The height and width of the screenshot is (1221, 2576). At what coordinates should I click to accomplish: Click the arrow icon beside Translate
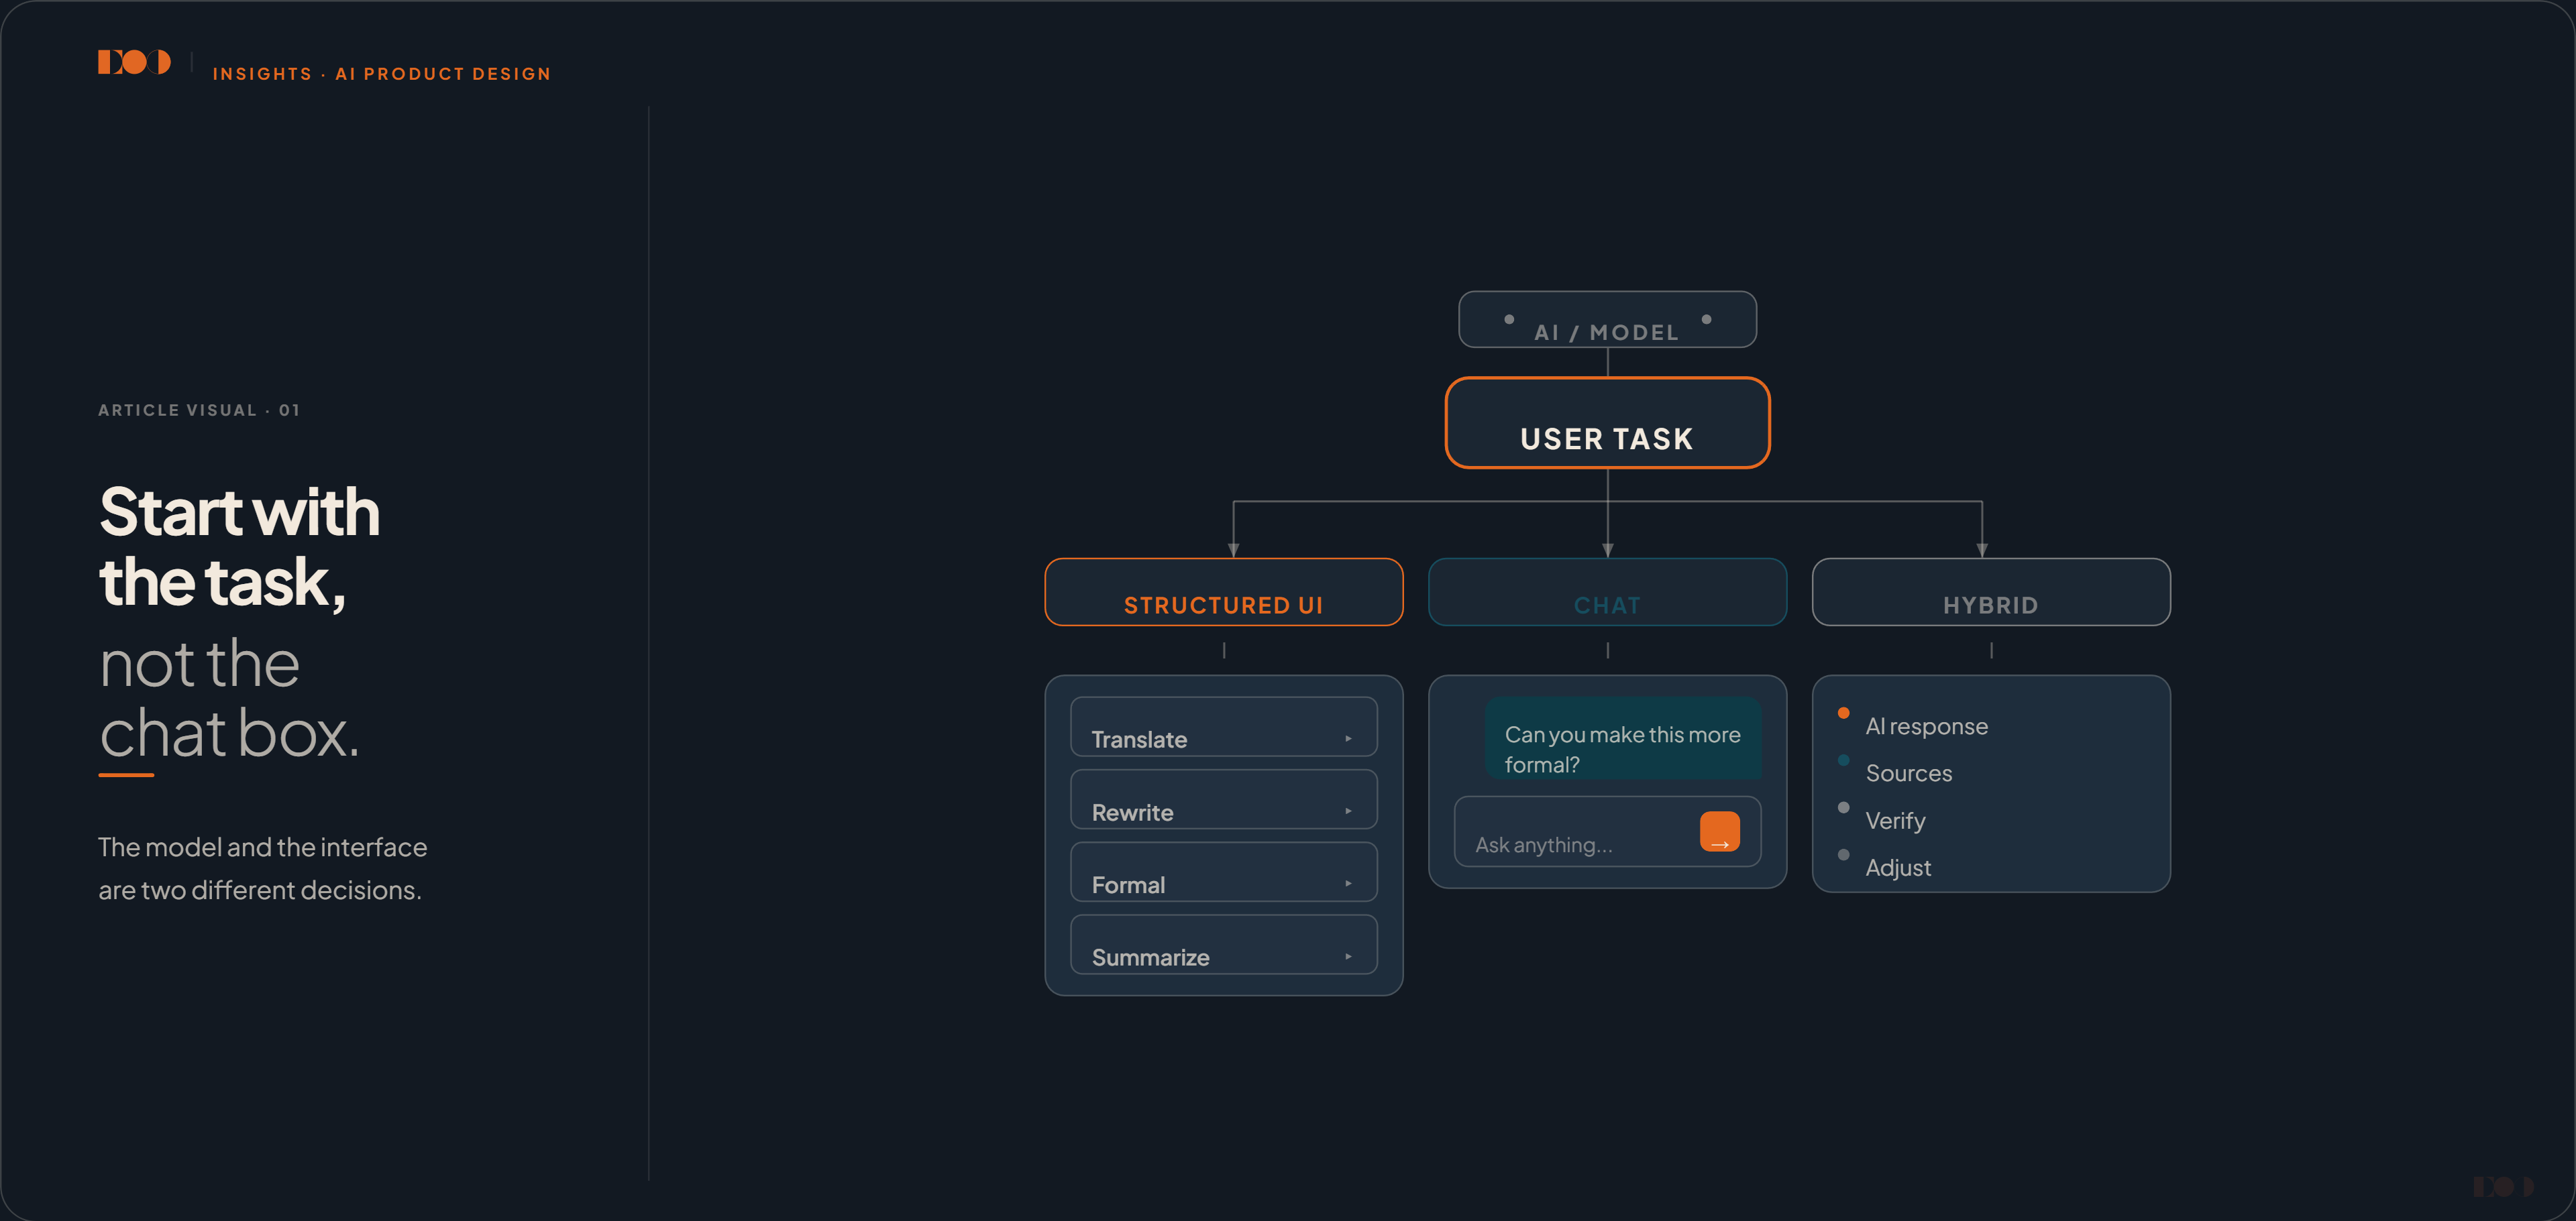(x=1348, y=738)
